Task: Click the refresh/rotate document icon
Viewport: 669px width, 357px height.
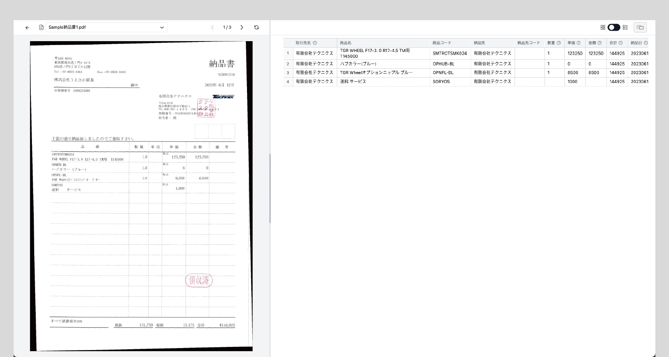Action: pos(256,28)
